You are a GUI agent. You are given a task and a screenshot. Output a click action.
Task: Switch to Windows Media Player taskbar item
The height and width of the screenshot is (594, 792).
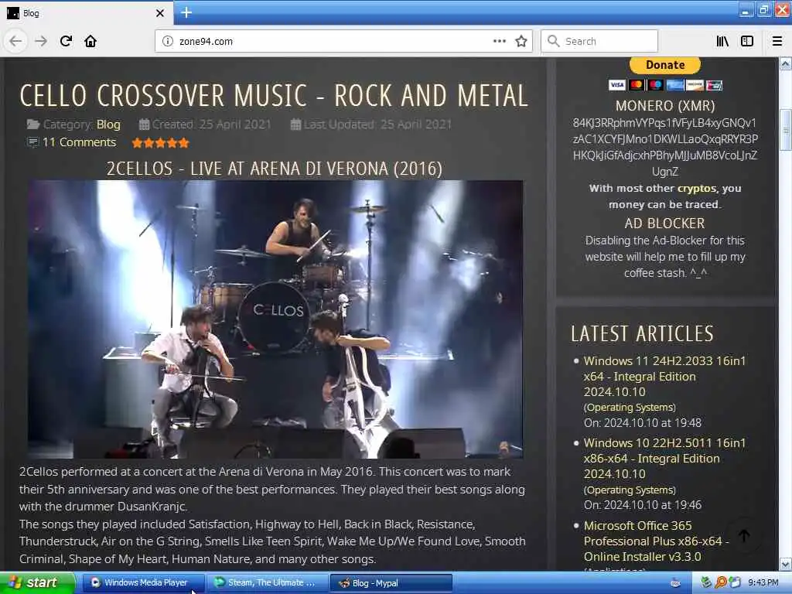143,583
